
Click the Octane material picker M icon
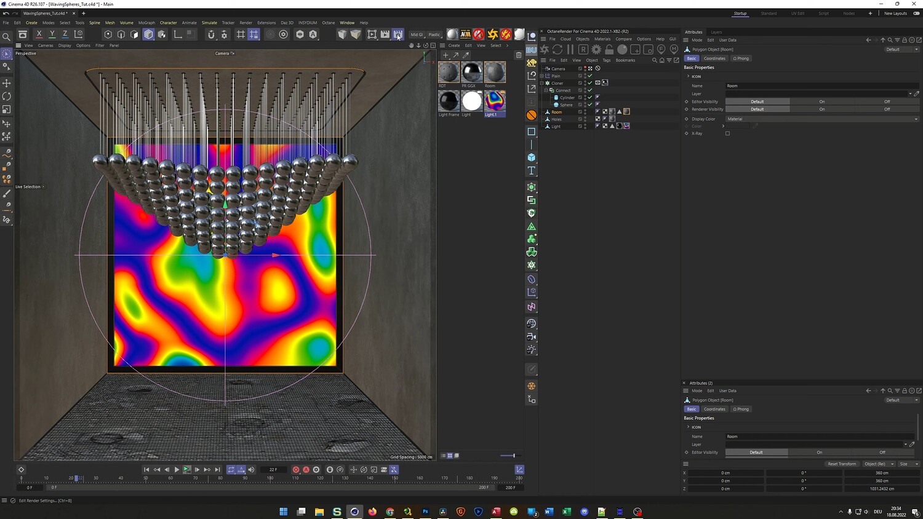[674, 49]
